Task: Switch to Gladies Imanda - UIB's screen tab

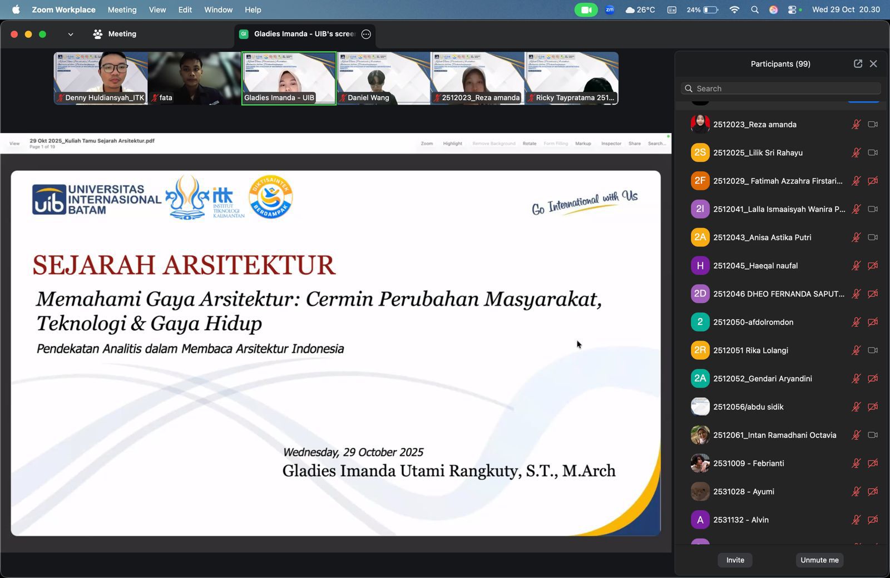Action: (304, 34)
